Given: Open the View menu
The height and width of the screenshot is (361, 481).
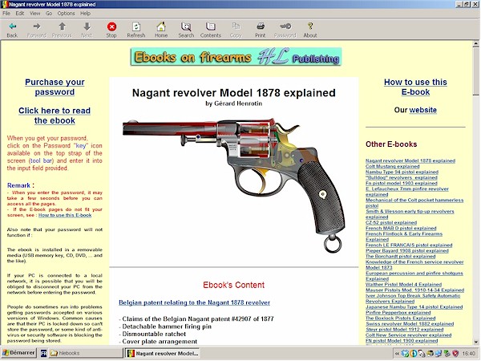Looking at the screenshot, I should (35, 13).
